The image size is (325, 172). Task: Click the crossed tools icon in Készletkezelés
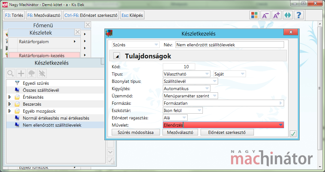click(42, 73)
